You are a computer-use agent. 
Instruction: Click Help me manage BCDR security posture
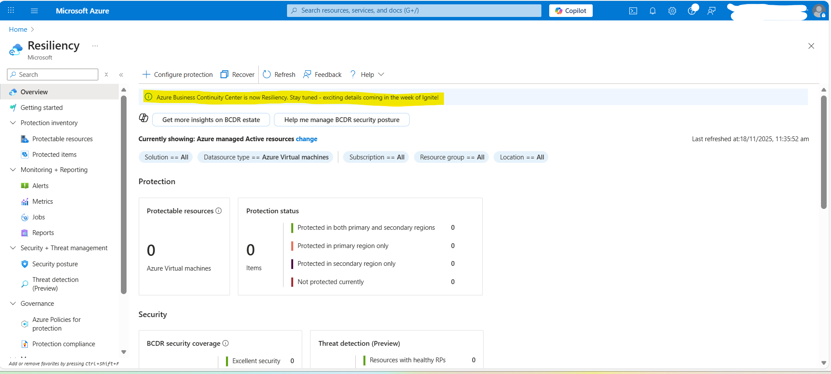342,120
